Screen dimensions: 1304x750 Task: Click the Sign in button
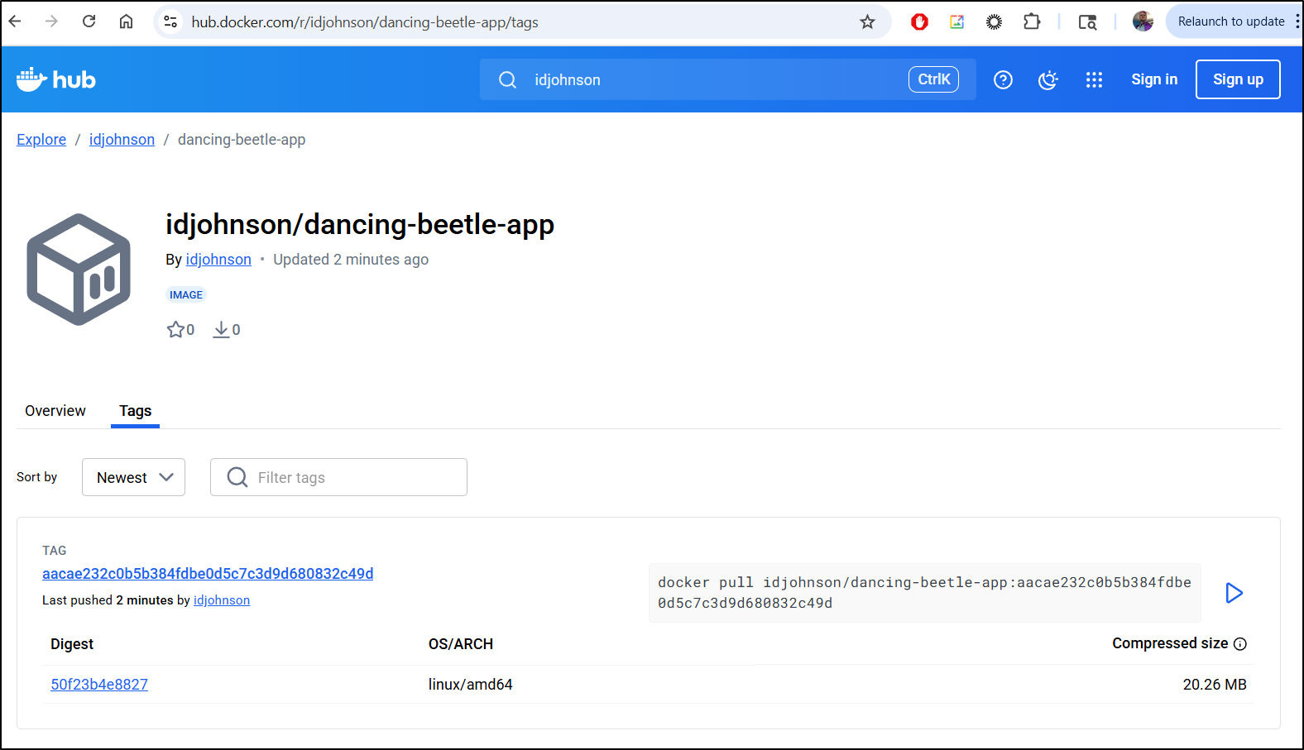coord(1153,79)
